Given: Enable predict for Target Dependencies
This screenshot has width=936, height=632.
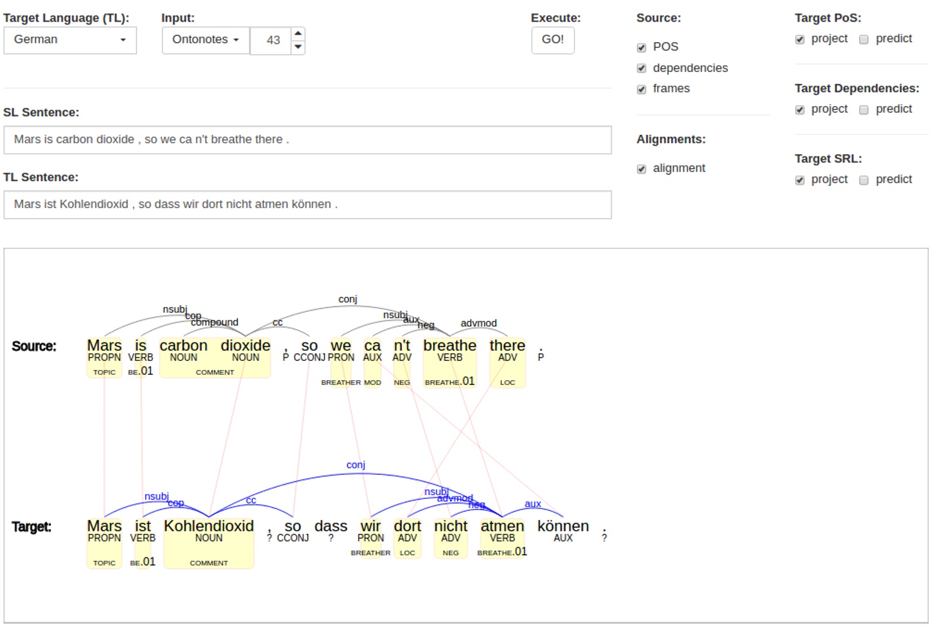Looking at the screenshot, I should pyautogui.click(x=863, y=109).
